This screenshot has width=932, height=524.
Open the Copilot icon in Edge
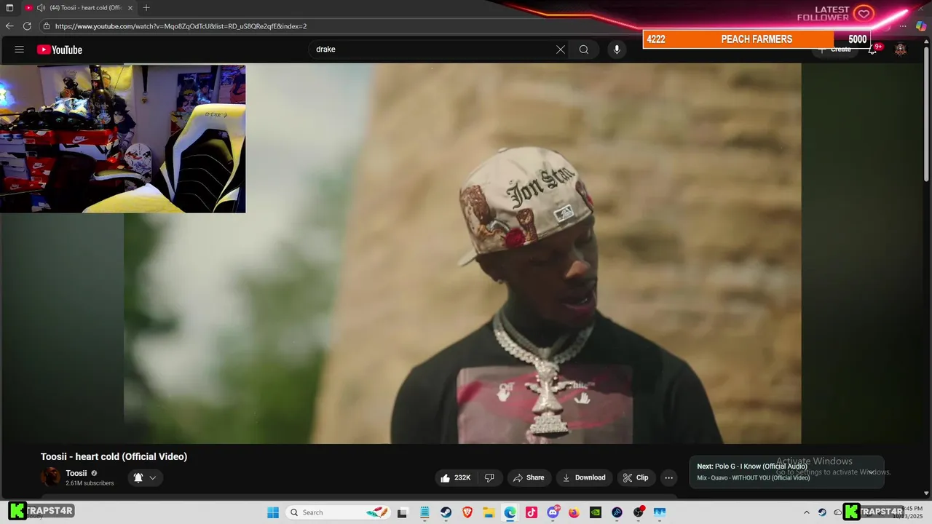[x=923, y=26]
